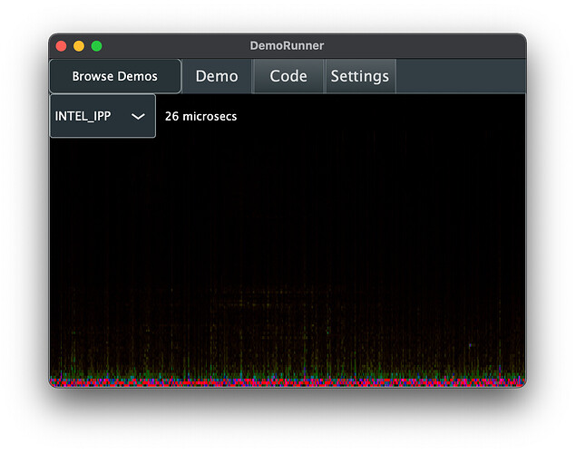Switch to the Demo tab
The width and height of the screenshot is (576, 453).
pyautogui.click(x=217, y=76)
